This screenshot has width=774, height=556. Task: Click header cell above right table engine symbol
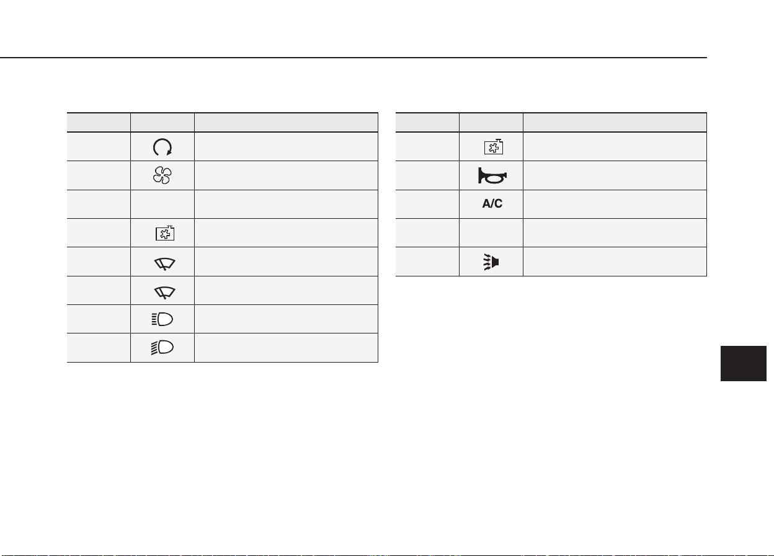pos(491,122)
